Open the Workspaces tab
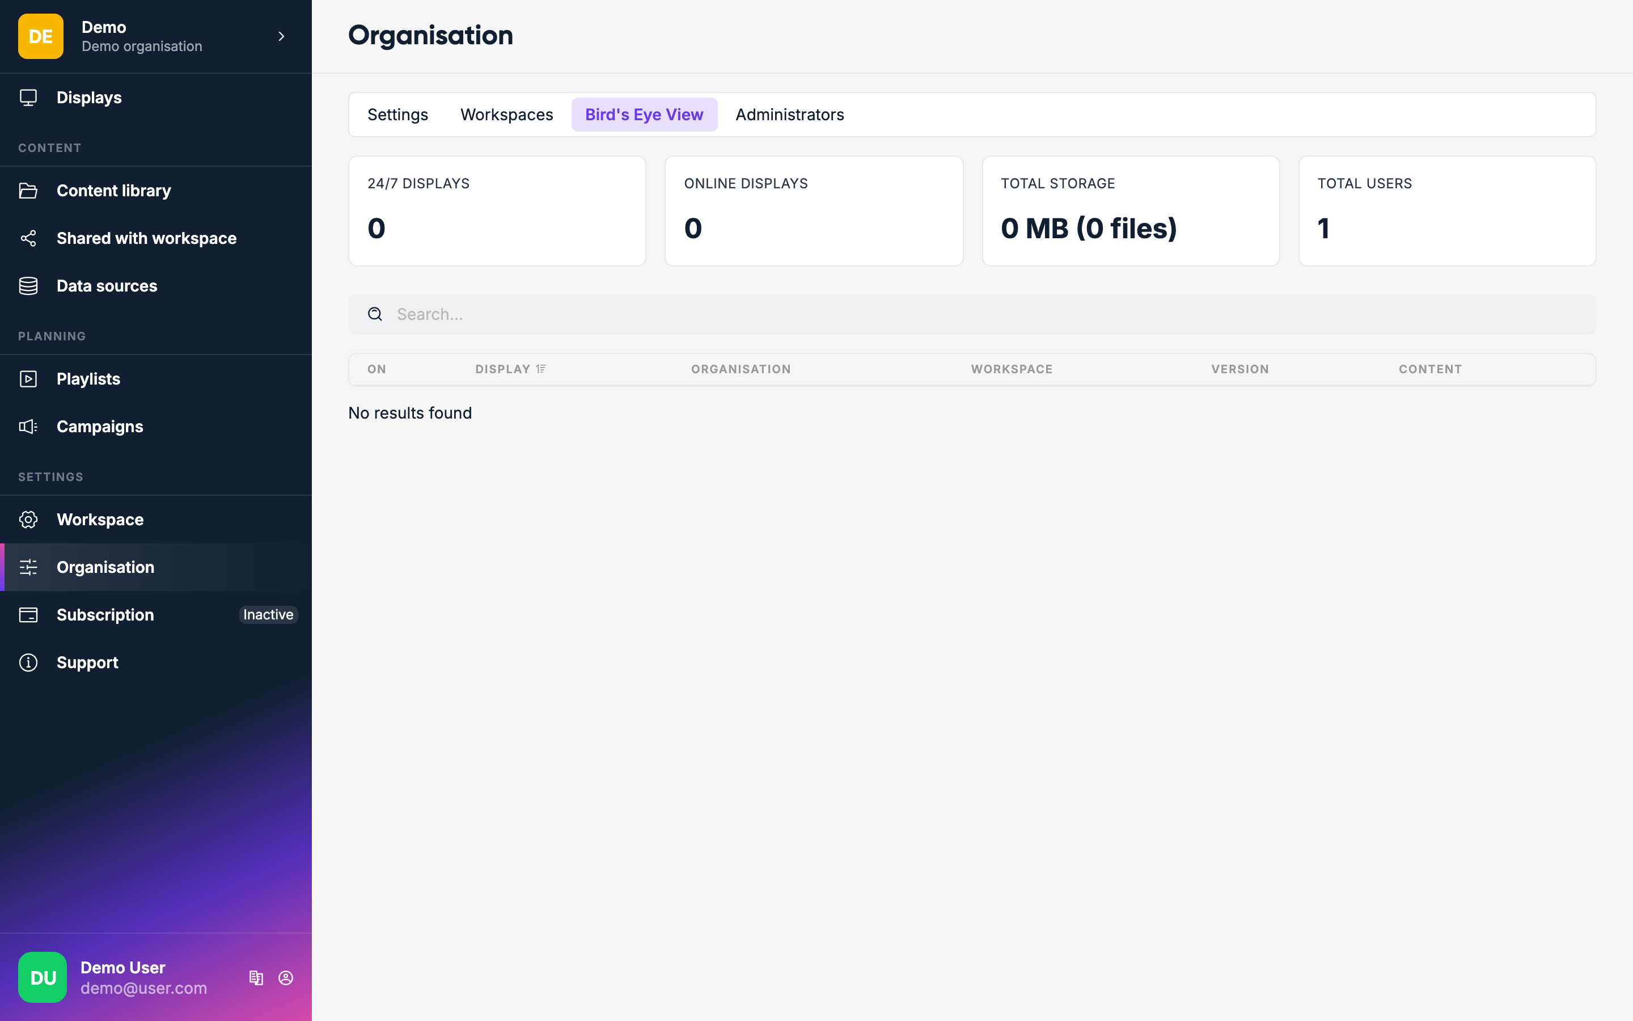The image size is (1633, 1021). (x=506, y=115)
